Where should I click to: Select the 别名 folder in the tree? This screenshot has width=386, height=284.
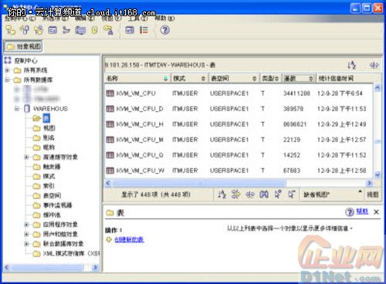pyautogui.click(x=49, y=137)
